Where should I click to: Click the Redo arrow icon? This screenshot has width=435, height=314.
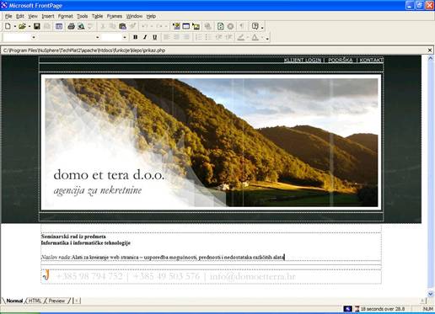coord(159,26)
